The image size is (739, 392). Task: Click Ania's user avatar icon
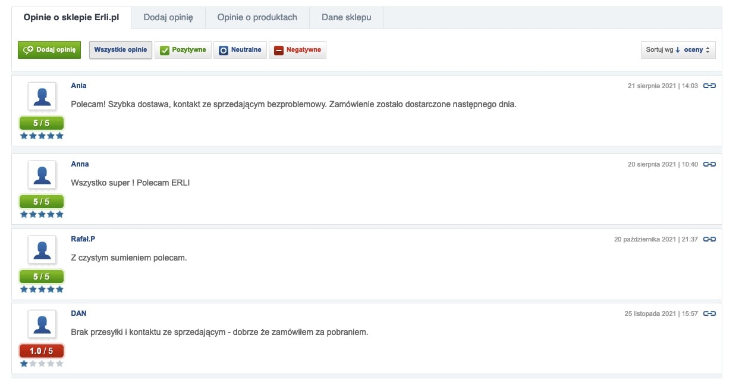point(42,96)
